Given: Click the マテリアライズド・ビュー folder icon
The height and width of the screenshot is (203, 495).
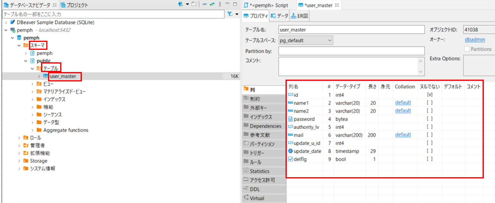Looking at the screenshot, I should (x=39, y=91).
